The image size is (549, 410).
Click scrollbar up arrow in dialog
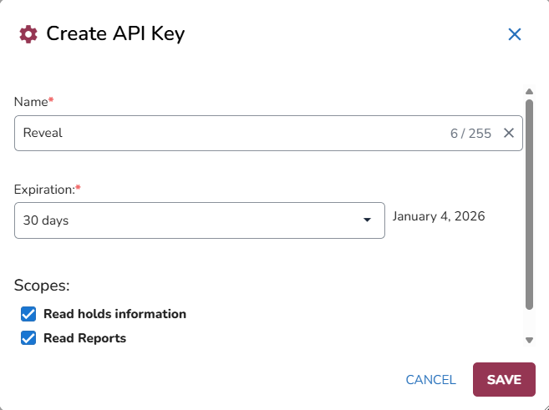(529, 92)
